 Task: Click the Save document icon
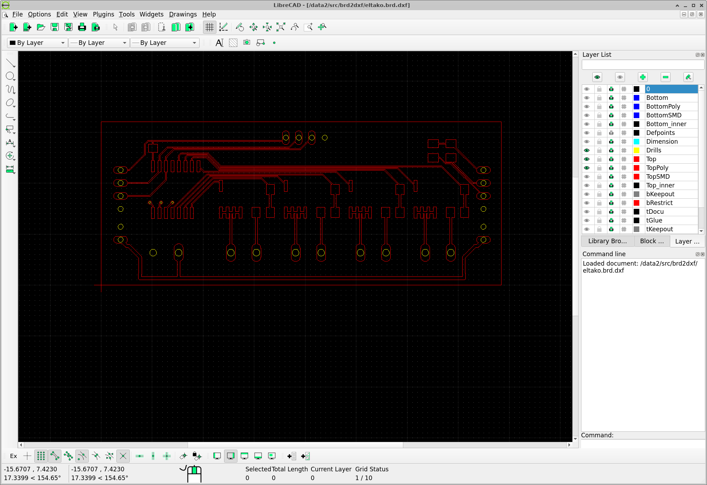54,27
